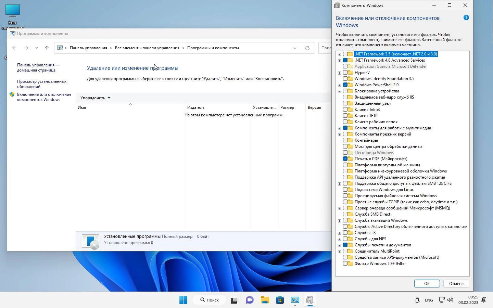
Task: Click folder icon next to Службы IIS
Action: point(350,233)
